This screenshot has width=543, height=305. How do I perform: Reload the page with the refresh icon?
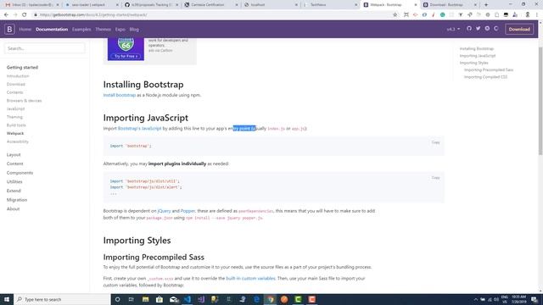tap(25, 15)
